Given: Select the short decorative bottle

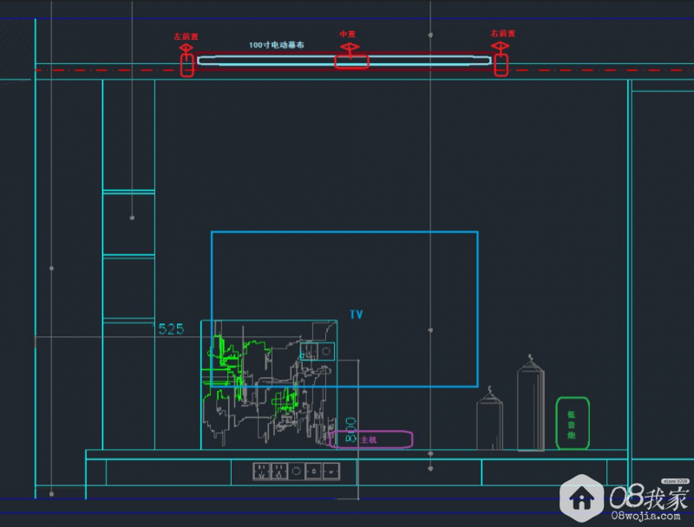Looking at the screenshot, I should click(x=490, y=421).
